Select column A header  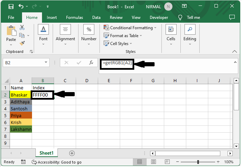(21, 80)
